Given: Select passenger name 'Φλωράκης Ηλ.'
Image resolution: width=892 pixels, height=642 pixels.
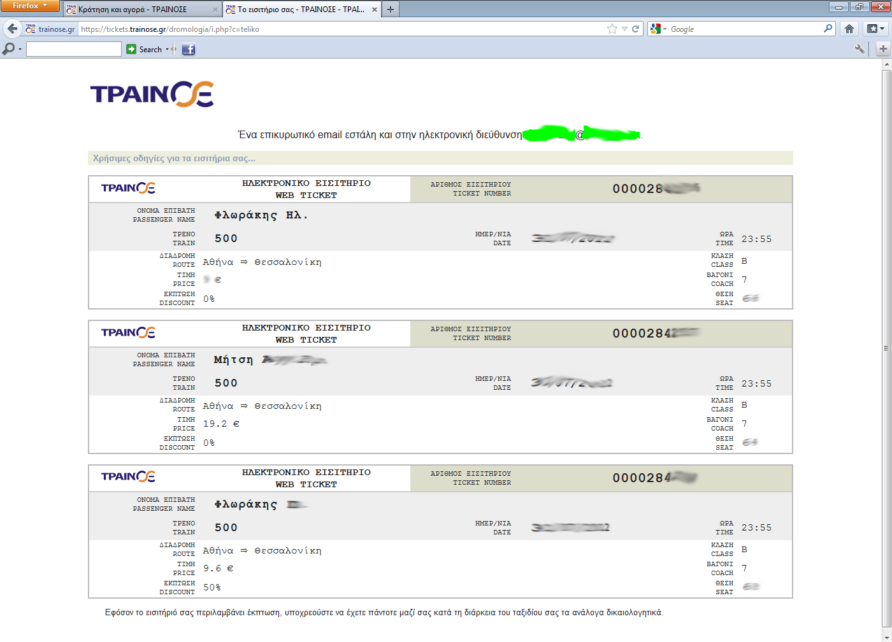Looking at the screenshot, I should (x=261, y=215).
